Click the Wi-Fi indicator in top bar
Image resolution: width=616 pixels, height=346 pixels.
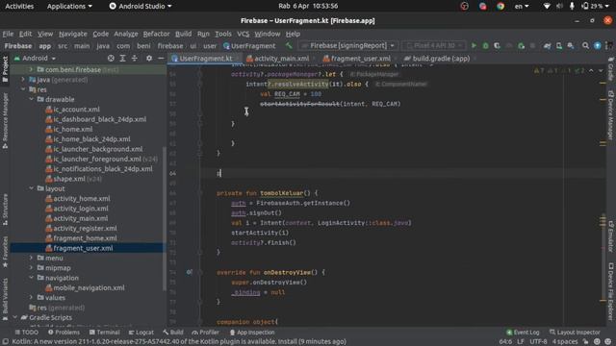click(x=547, y=7)
